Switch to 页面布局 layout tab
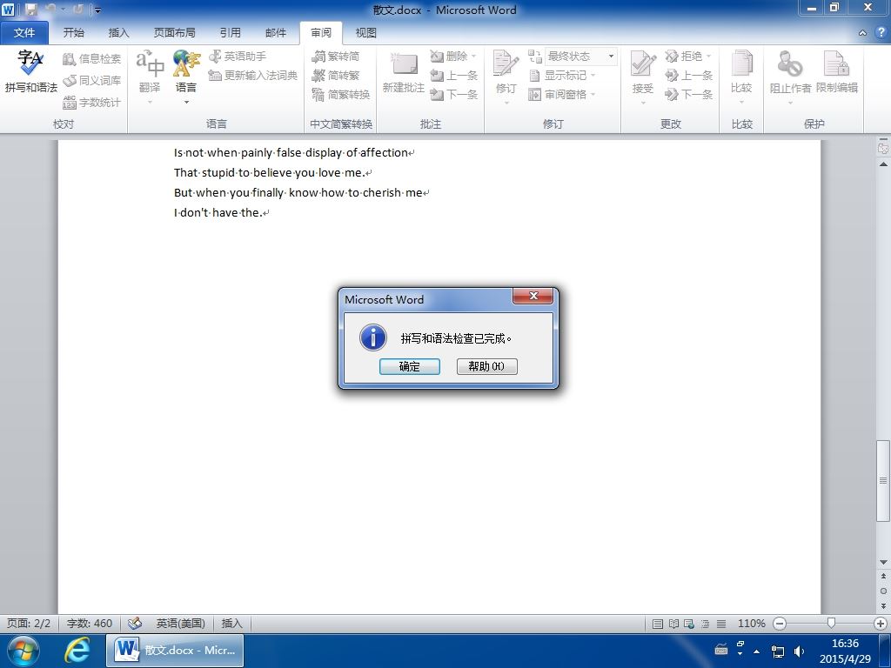The width and height of the screenshot is (891, 668). [174, 33]
